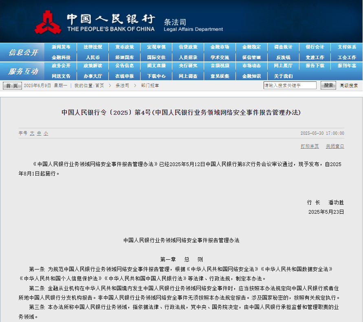
Task: Go to 下载中心 page
Action: click(x=156, y=76)
